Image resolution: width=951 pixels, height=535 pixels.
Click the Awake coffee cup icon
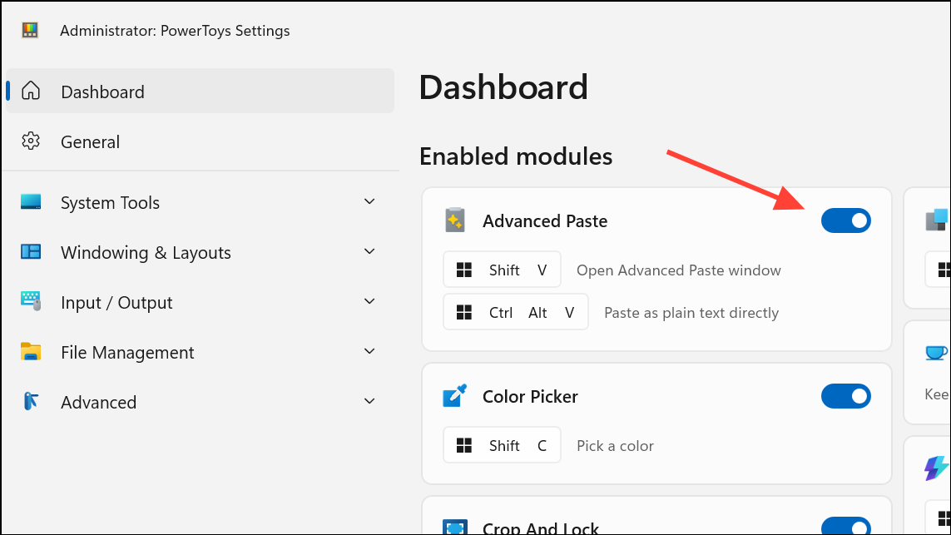tap(937, 353)
